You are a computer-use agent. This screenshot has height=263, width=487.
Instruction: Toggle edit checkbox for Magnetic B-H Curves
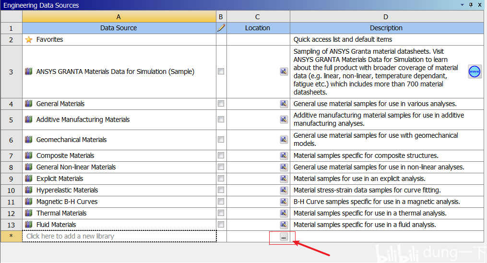(221, 201)
